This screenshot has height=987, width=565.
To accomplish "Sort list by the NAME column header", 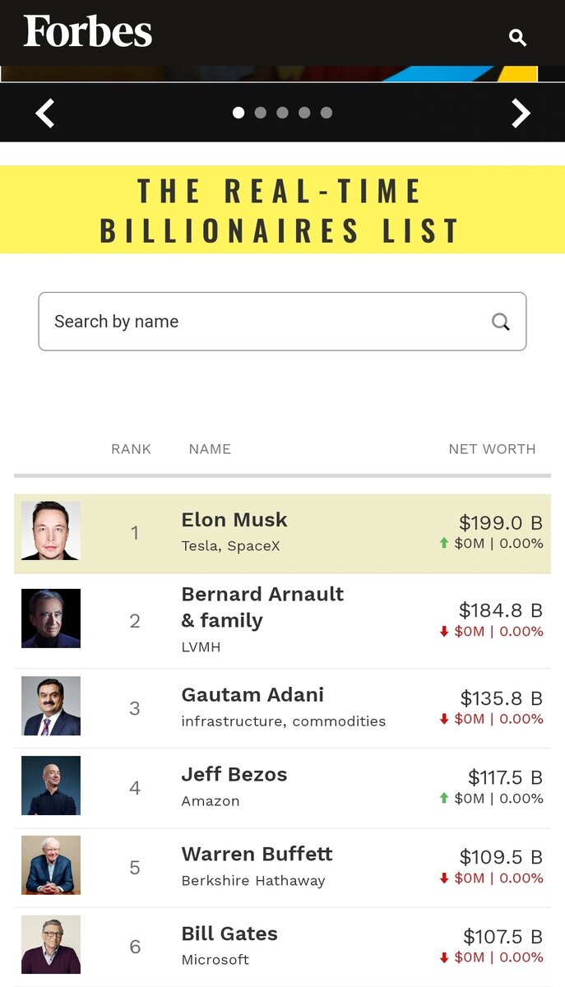I will click(210, 449).
